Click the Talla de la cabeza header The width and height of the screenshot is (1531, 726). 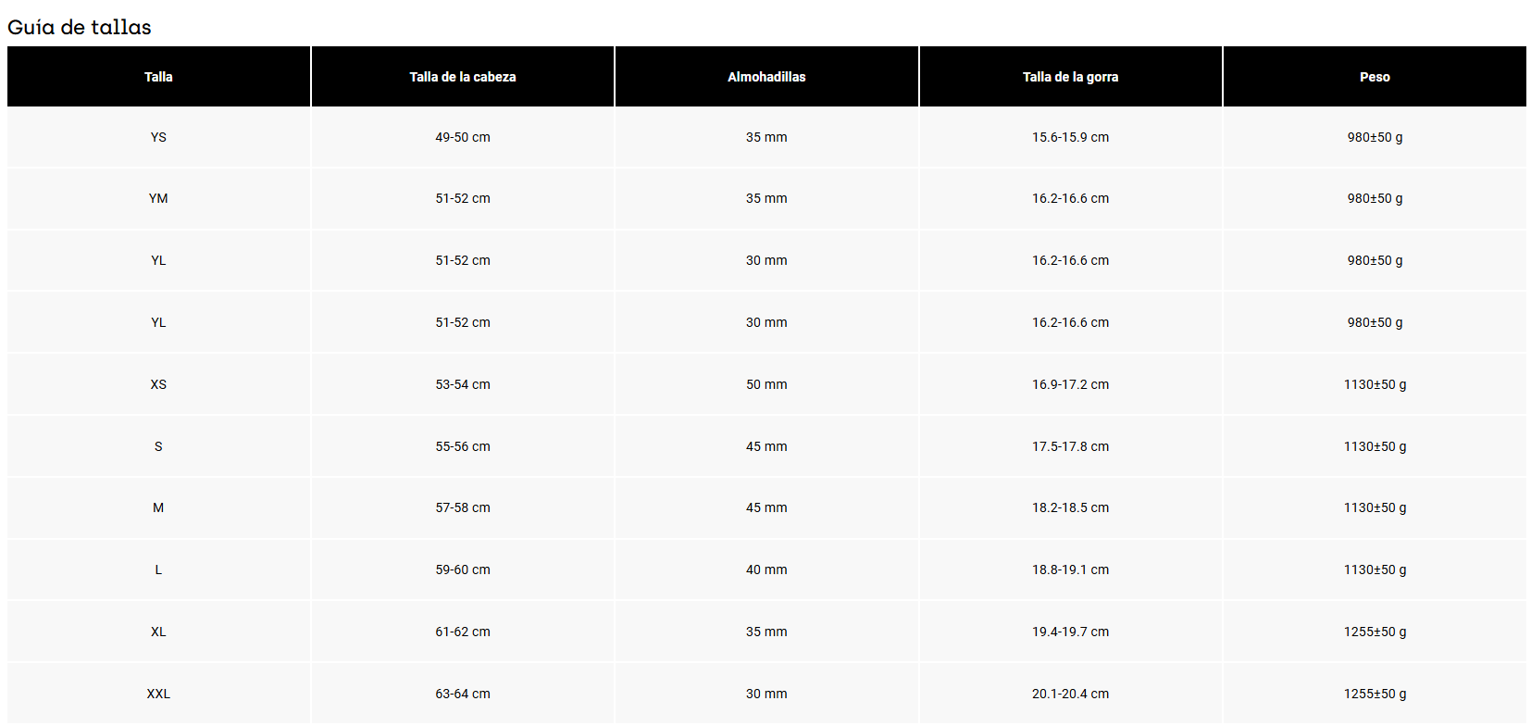click(x=463, y=77)
